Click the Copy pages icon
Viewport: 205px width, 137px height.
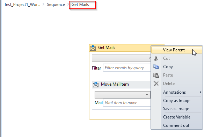click(x=156, y=67)
